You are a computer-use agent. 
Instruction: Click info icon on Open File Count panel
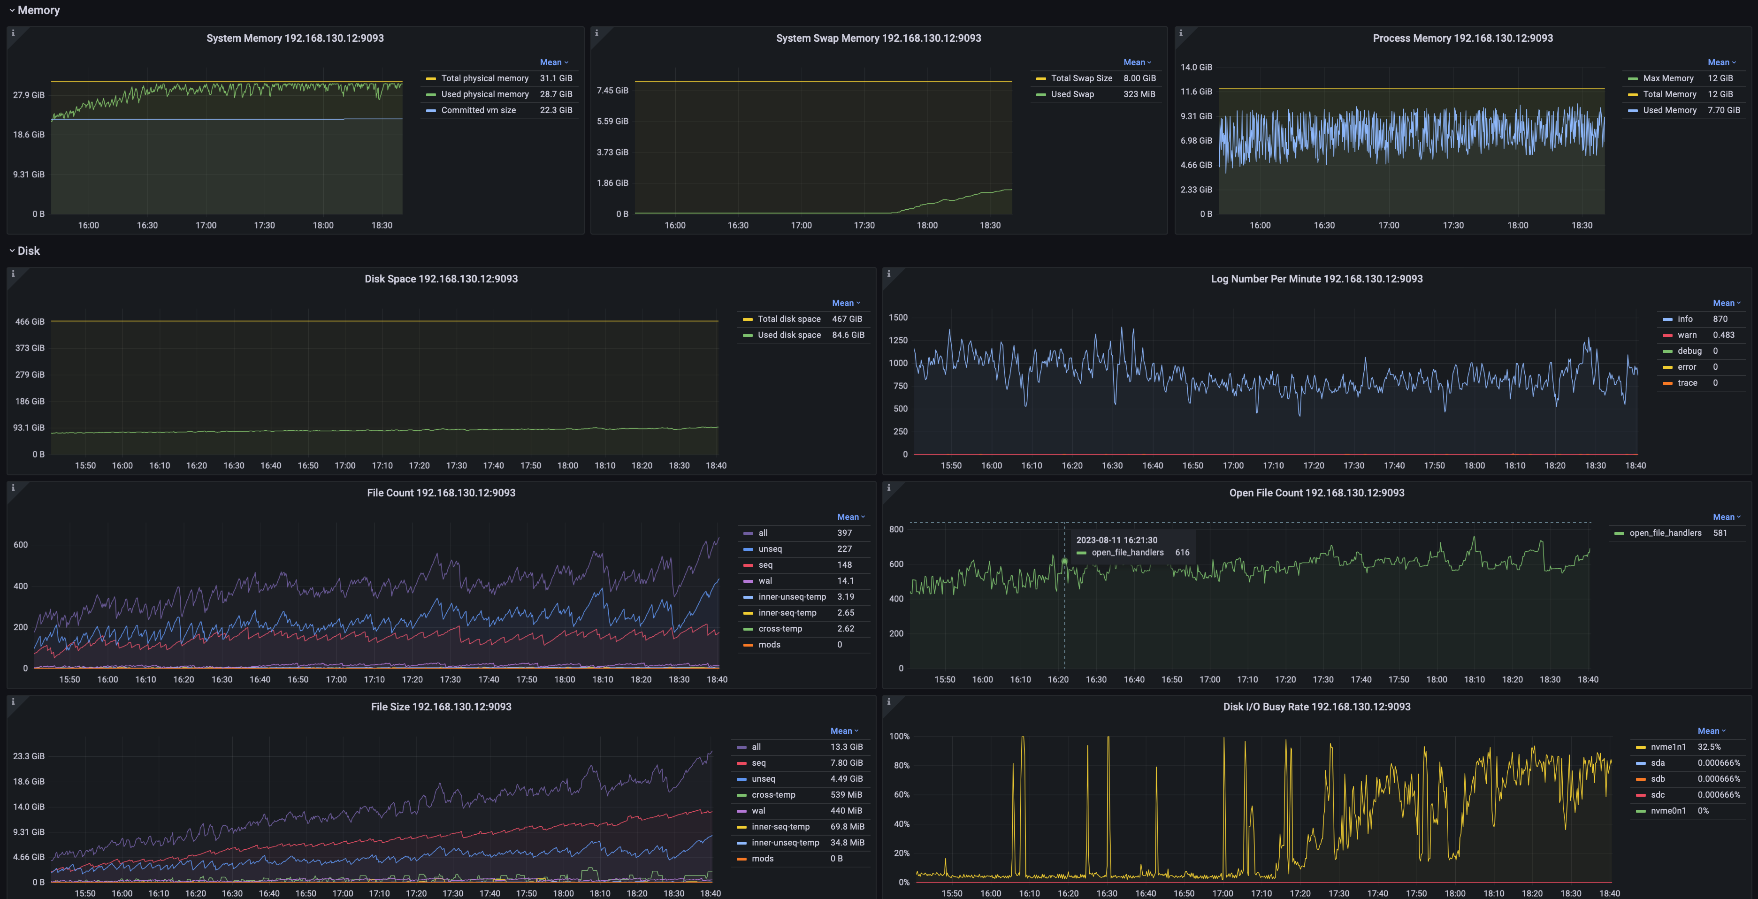pos(888,488)
